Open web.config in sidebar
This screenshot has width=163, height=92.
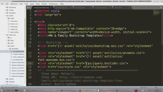pyautogui.click(x=14, y=32)
